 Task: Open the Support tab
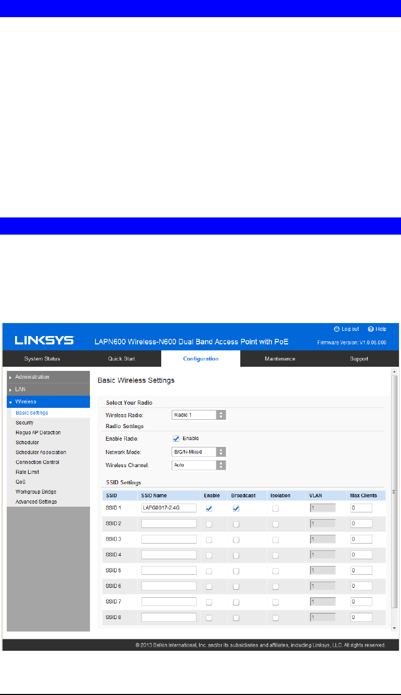point(359,358)
